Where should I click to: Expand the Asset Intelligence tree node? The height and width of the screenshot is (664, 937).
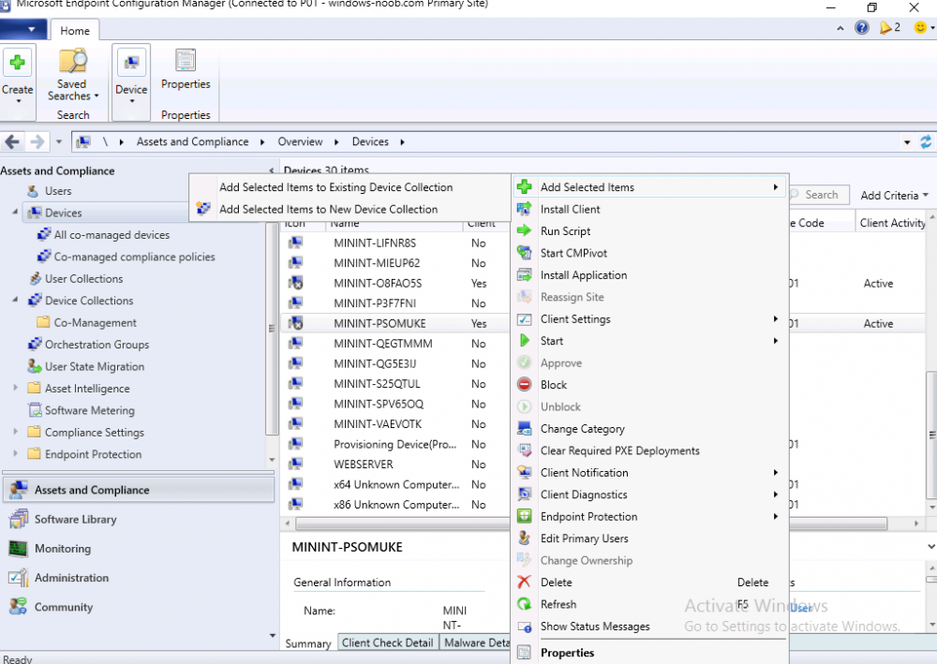point(15,388)
